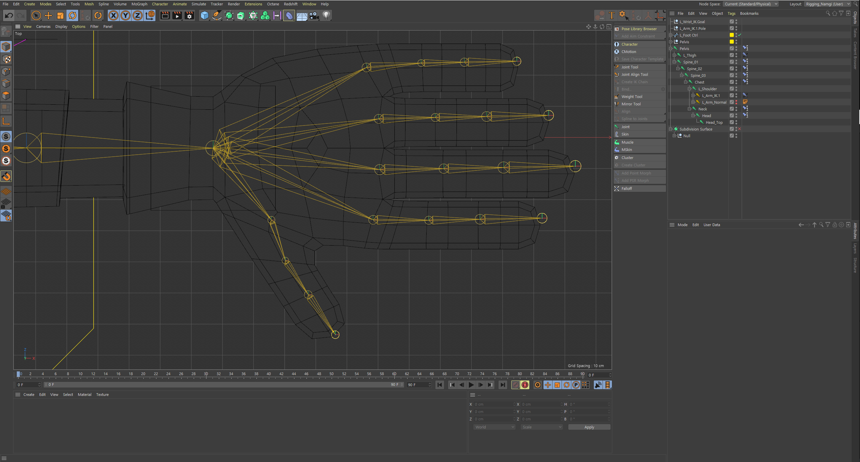
Task: Click the CMotion button
Action: pyautogui.click(x=639, y=52)
